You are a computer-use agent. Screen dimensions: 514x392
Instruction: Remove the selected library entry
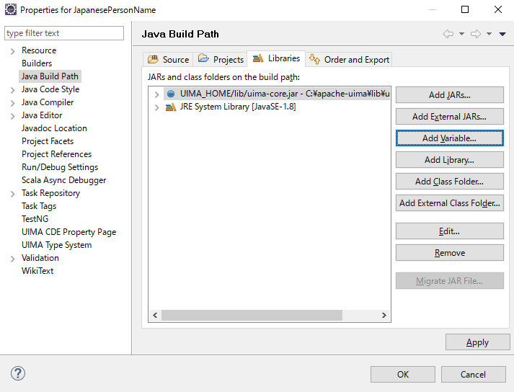pyautogui.click(x=449, y=253)
